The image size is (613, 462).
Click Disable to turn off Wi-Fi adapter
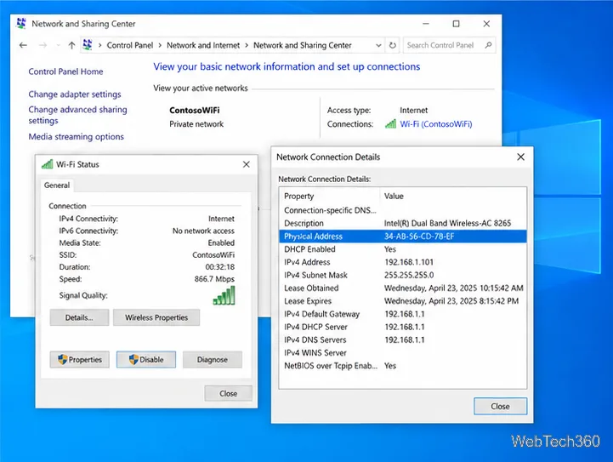146,360
